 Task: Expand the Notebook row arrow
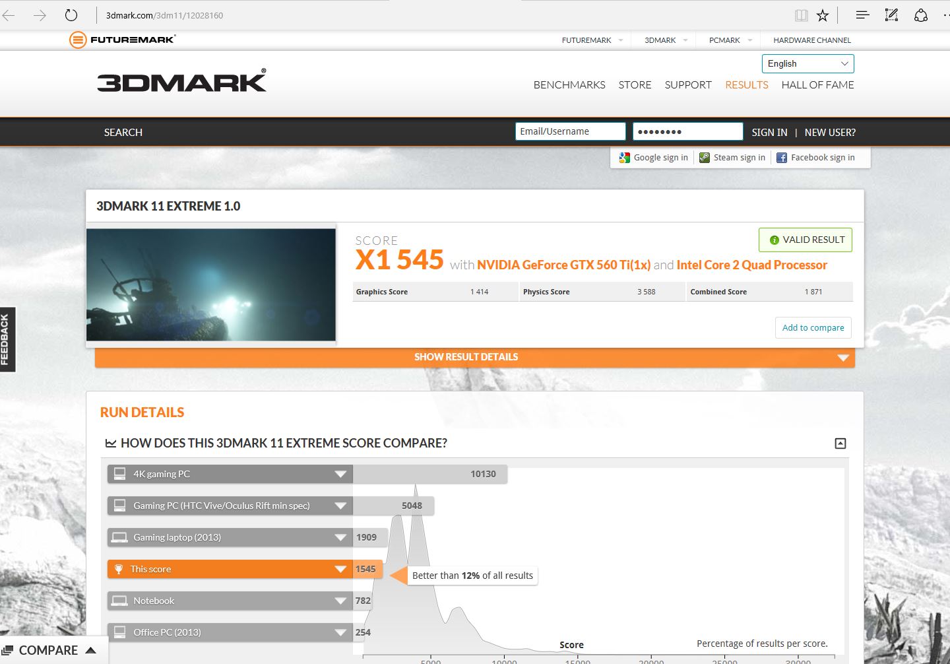(x=340, y=601)
